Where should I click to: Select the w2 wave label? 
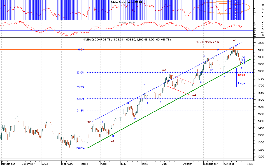click(112, 141)
